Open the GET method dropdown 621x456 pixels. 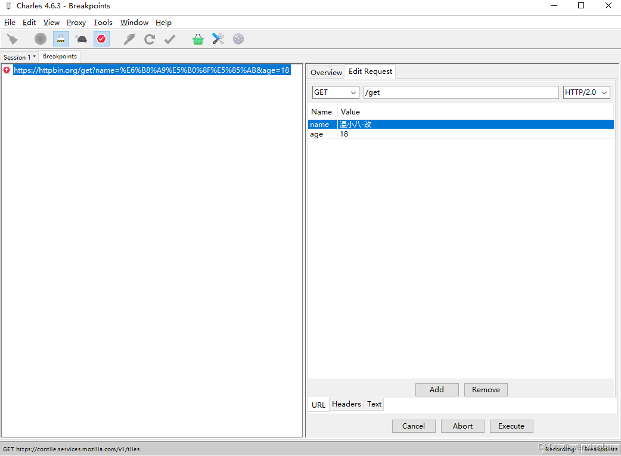coord(336,92)
